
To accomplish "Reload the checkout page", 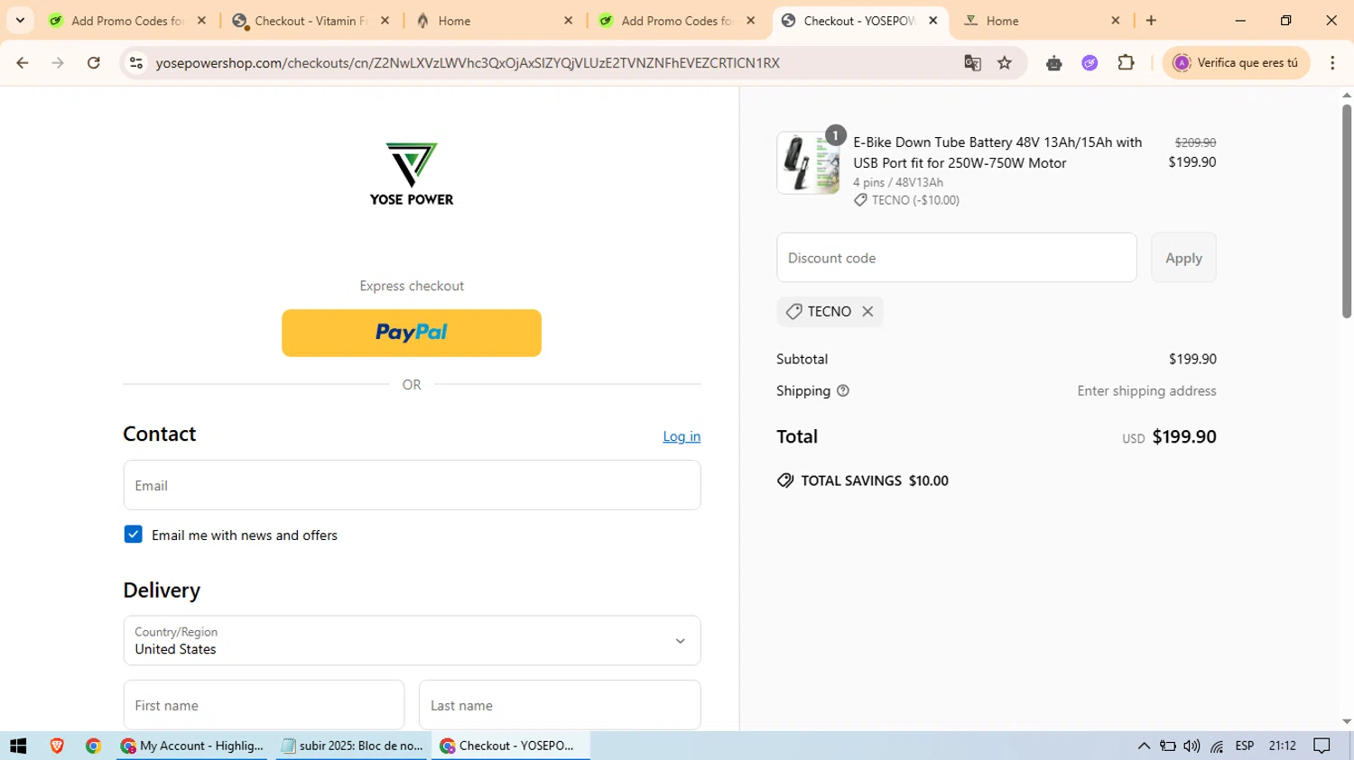I will (94, 63).
